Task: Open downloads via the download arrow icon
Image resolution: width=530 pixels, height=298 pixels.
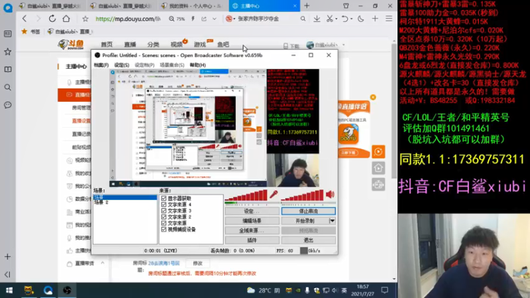Action: (x=317, y=19)
